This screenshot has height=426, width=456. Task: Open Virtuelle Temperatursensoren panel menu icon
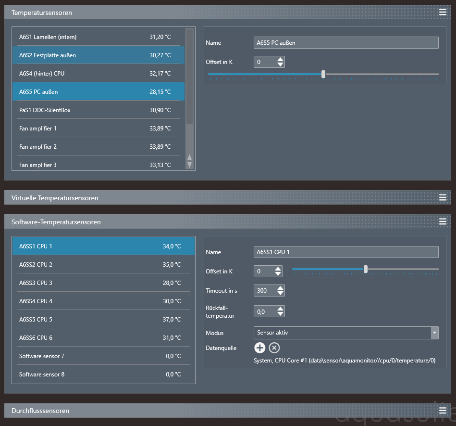tap(443, 197)
